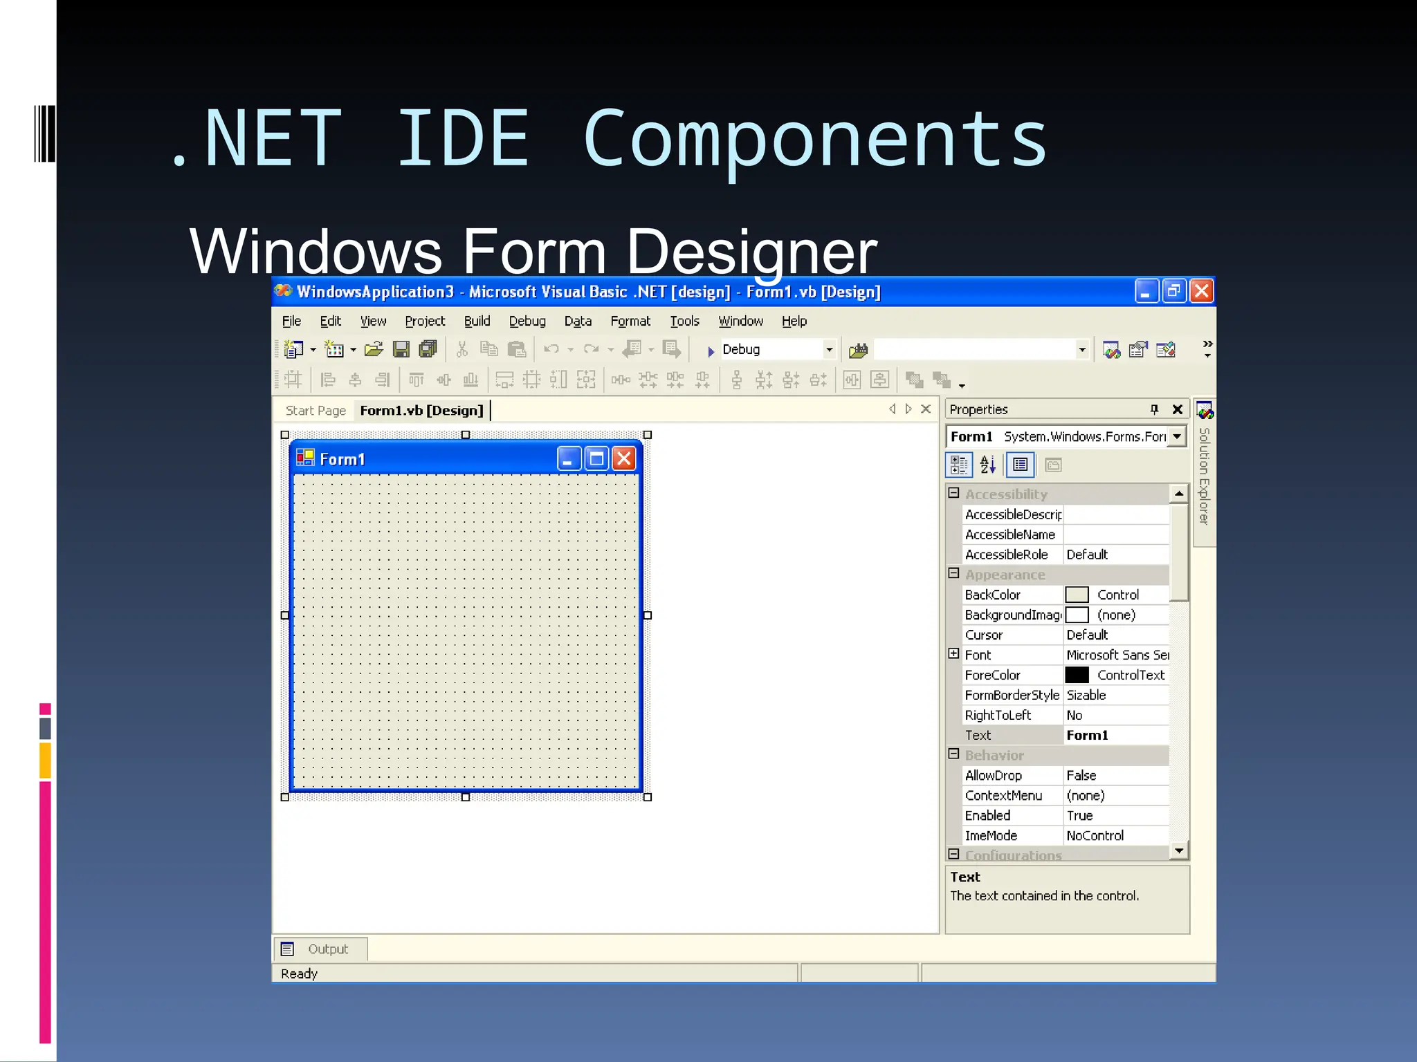The width and height of the screenshot is (1417, 1062).
Task: Click the Align Bottoms layout icon
Action: coord(470,380)
